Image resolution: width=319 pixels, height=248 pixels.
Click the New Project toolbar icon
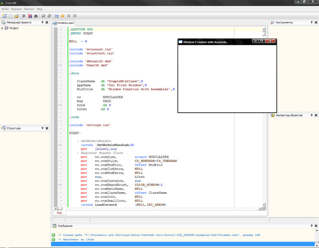pos(4,16)
